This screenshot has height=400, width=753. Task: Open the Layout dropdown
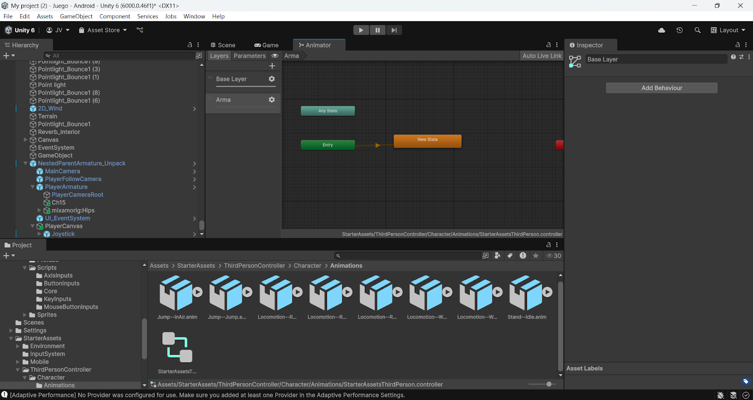coord(728,30)
